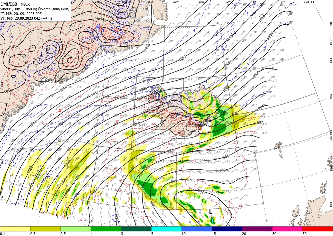Click the '984' isobar label
Viewport: 333px width, 236px height.
click(x=174, y=181)
